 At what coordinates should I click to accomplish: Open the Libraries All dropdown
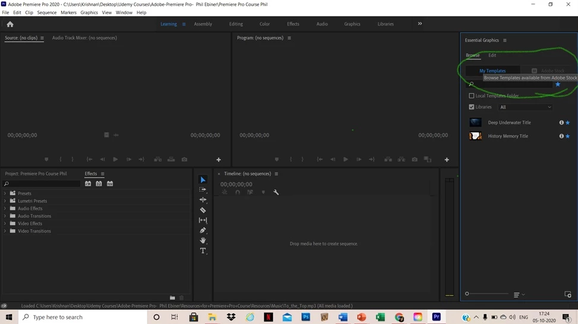click(x=526, y=107)
